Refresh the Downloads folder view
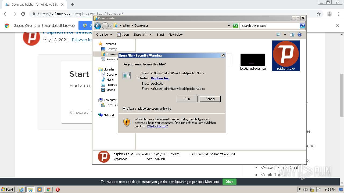Image resolution: width=344 pixels, height=193 pixels. pyautogui.click(x=235, y=26)
